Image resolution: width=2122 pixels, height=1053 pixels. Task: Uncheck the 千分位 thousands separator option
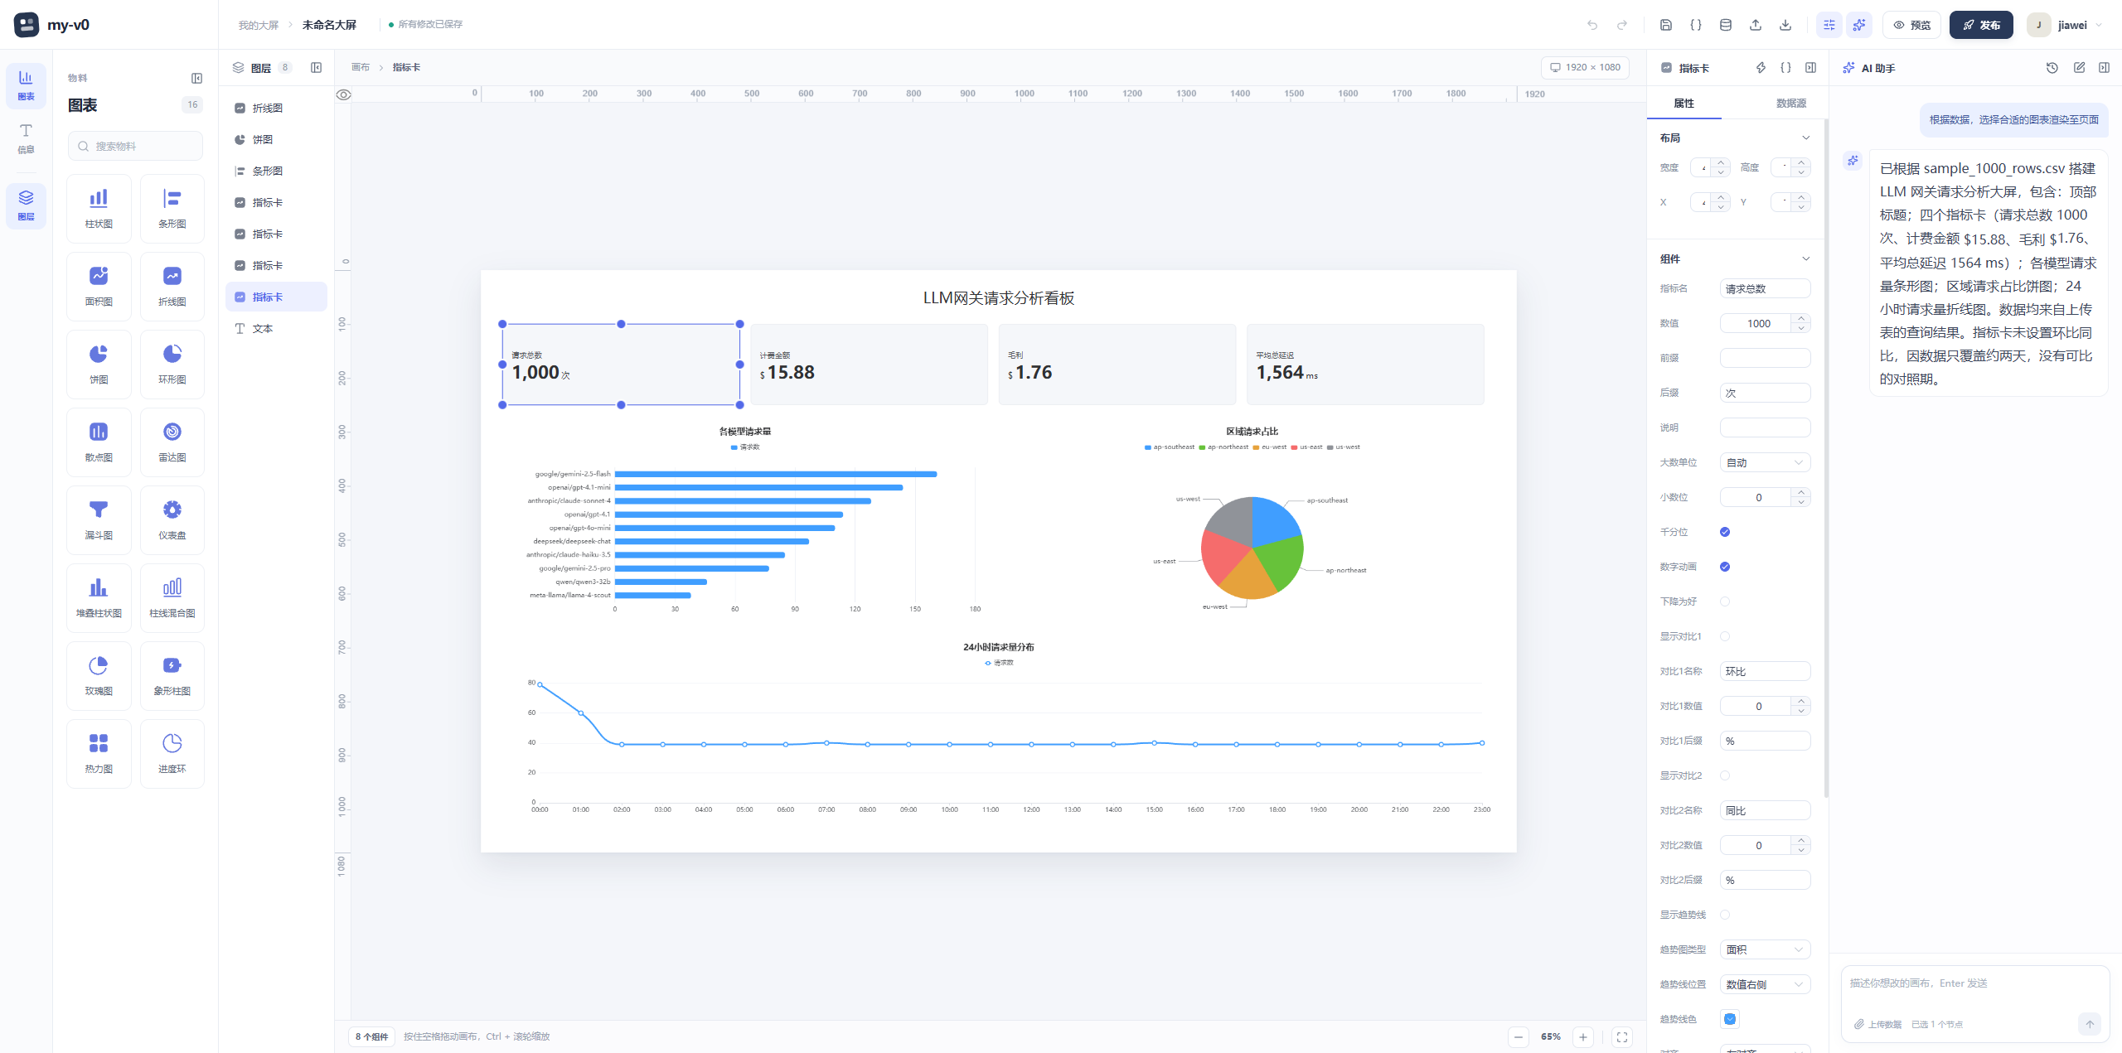coord(1725,532)
